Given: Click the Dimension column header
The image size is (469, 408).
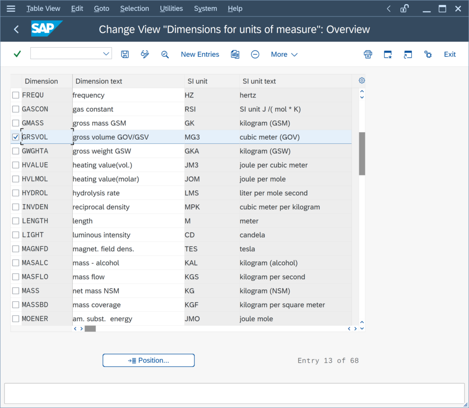Looking at the screenshot, I should pos(47,81).
